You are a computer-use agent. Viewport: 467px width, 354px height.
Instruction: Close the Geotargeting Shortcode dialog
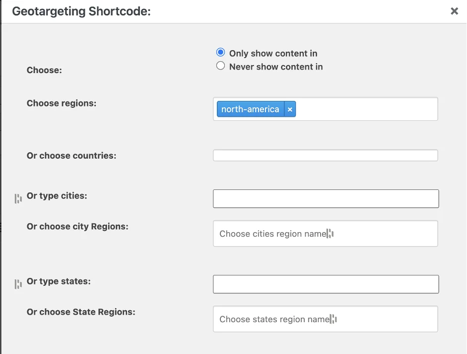point(454,11)
